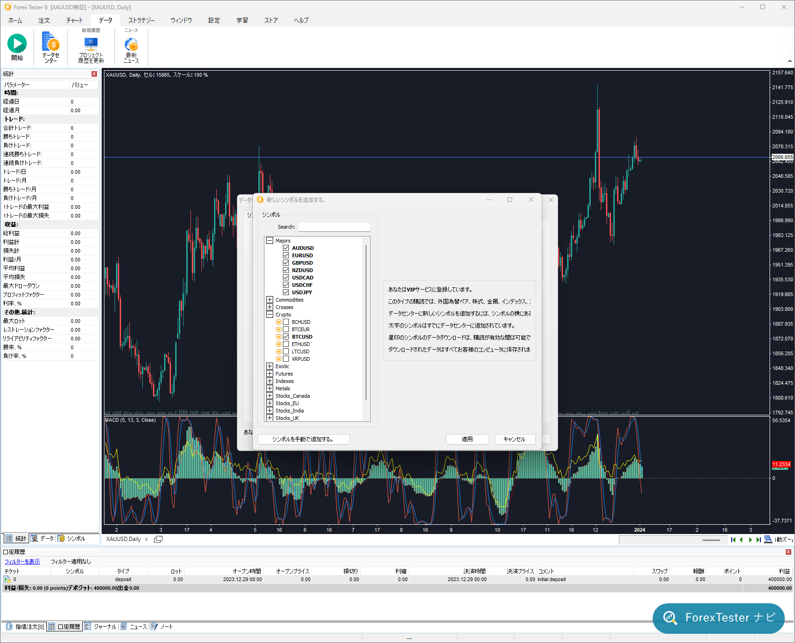Screen dimensions: 795x643
Task: Click the 適用 apply button
Action: coord(467,439)
